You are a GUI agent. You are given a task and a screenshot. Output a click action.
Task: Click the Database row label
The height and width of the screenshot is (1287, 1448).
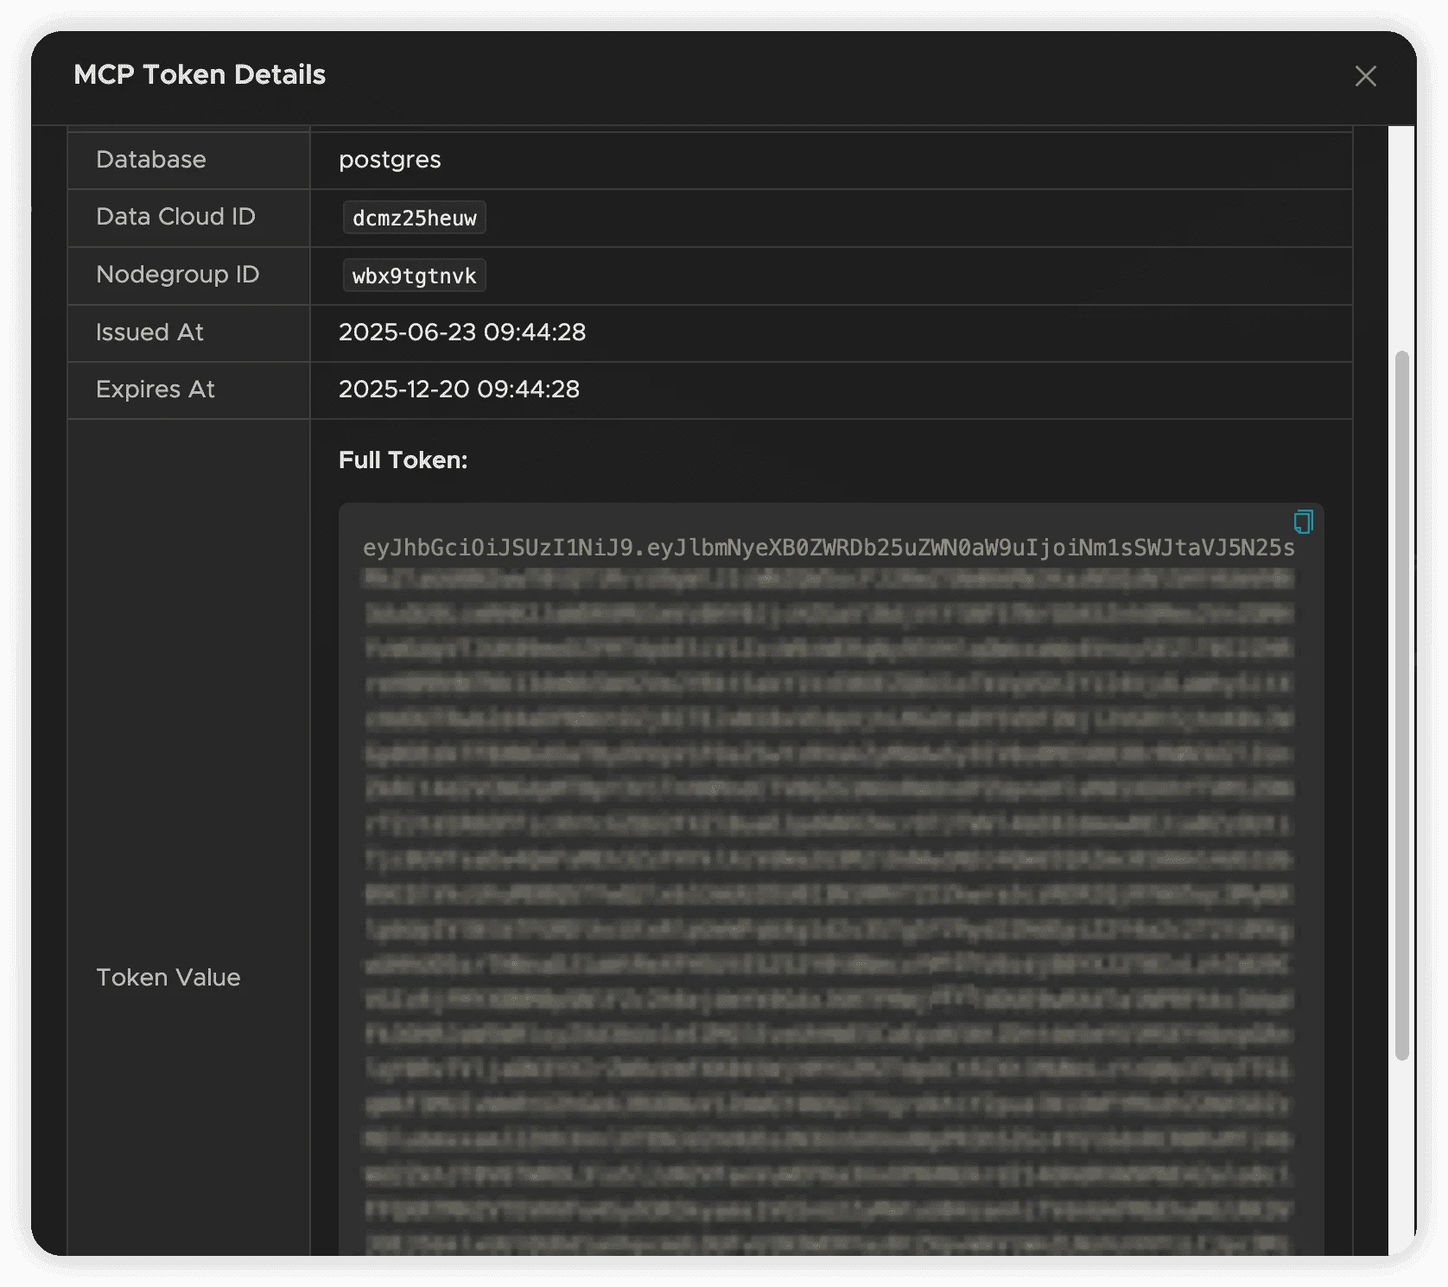click(x=151, y=160)
